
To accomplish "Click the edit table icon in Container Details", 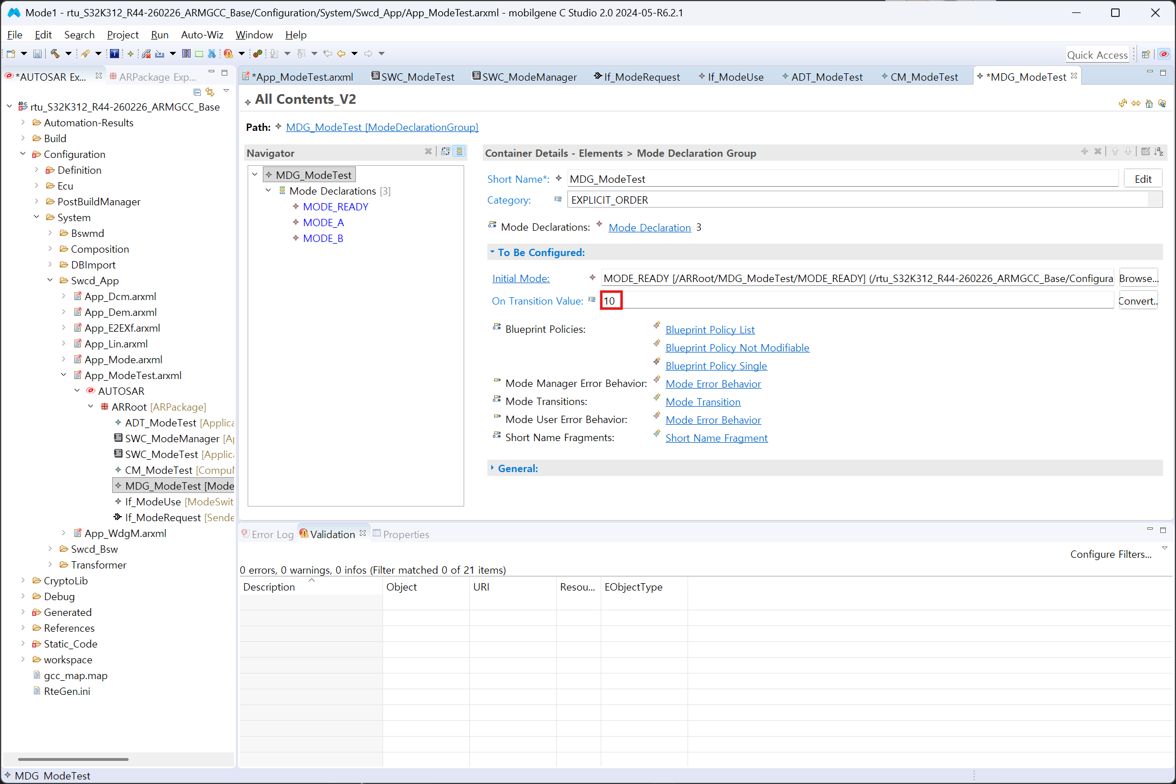I will [x=1146, y=151].
